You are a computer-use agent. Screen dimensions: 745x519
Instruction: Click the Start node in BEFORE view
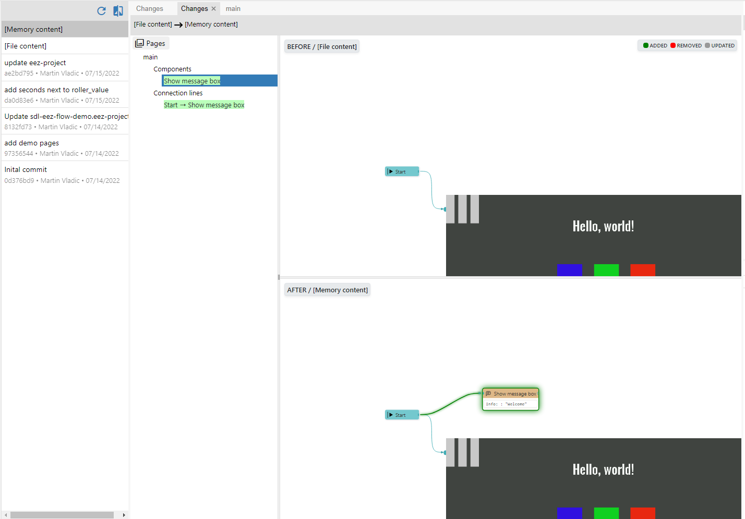[402, 171]
